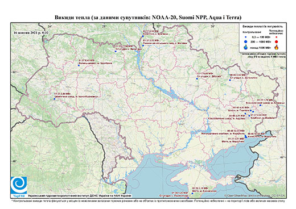The height and width of the screenshot is (209, 296).
Task: Click the heat marker near Авдіївка label
Action: point(245,114)
